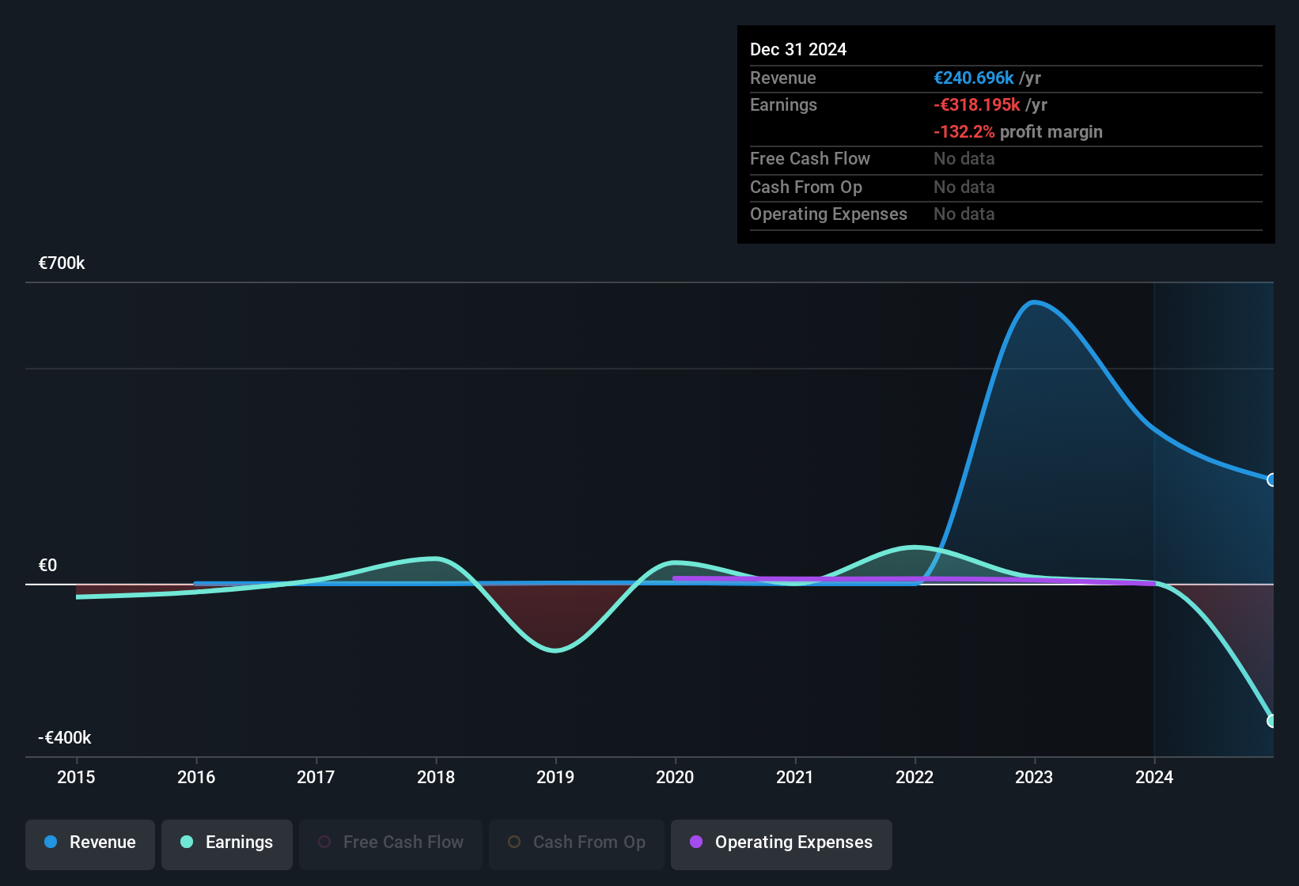Click the Dec 31 2024 tooltip date
Screen dimensions: 1299x886
[x=798, y=49]
